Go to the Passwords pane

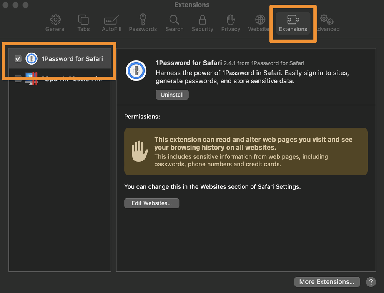point(143,23)
